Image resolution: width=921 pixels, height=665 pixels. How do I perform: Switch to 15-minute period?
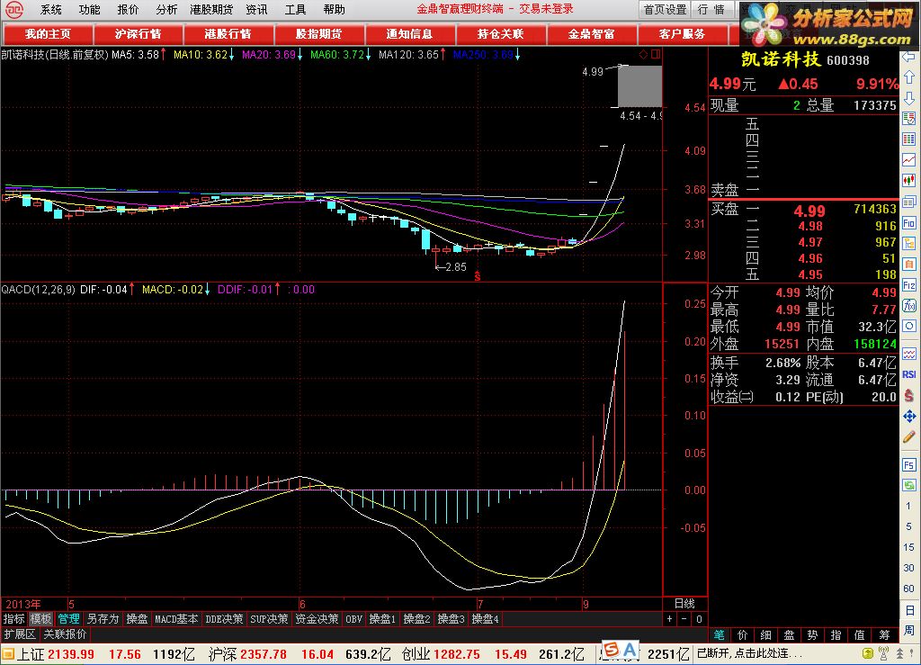[x=908, y=547]
